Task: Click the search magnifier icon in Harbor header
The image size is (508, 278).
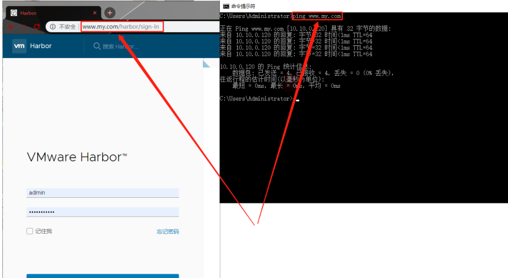Action: point(97,46)
